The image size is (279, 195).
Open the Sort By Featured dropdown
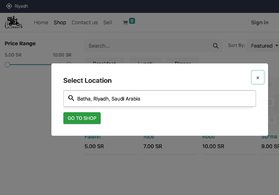pyautogui.click(x=264, y=46)
